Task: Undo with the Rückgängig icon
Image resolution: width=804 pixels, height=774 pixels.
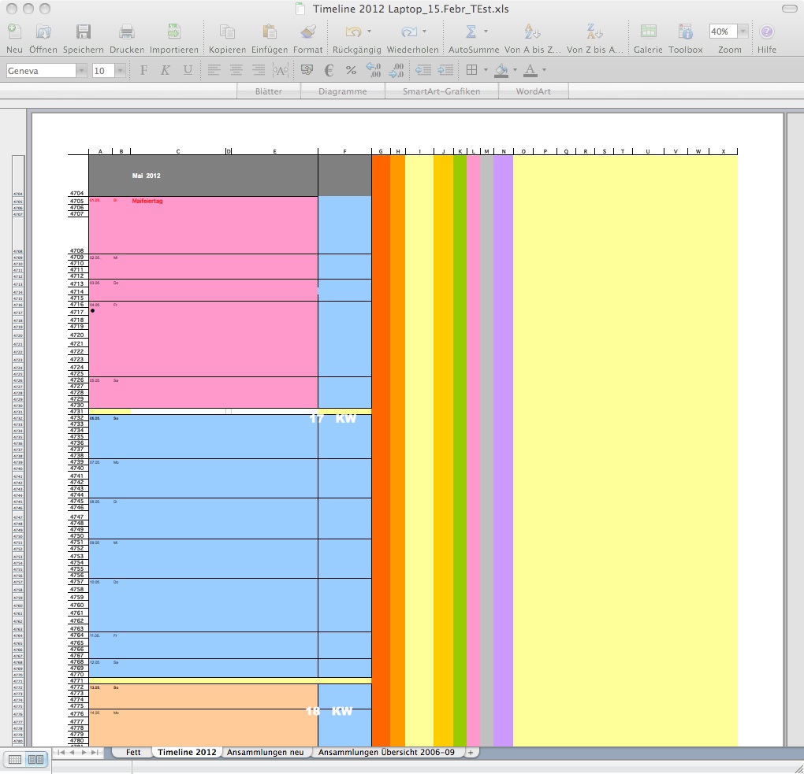Action: point(353,31)
